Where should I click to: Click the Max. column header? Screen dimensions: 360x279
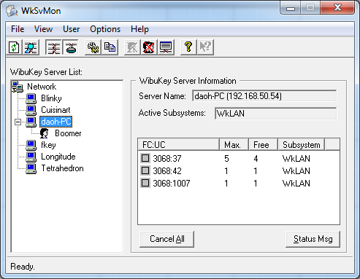coord(234,145)
